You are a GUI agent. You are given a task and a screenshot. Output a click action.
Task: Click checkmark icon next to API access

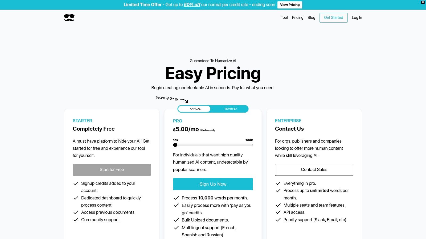(x=278, y=212)
